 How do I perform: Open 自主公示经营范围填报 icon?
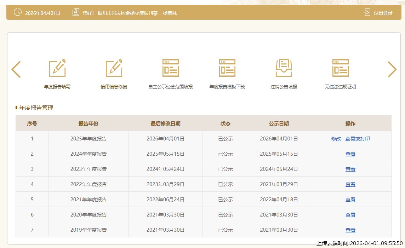click(170, 68)
